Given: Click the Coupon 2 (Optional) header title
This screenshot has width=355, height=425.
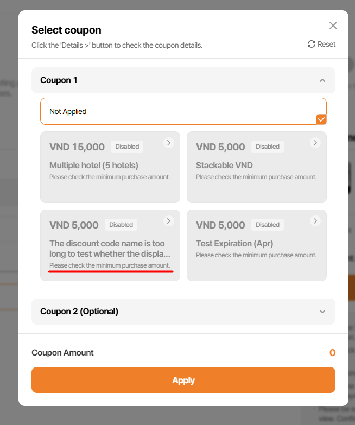Looking at the screenshot, I should click(79, 312).
